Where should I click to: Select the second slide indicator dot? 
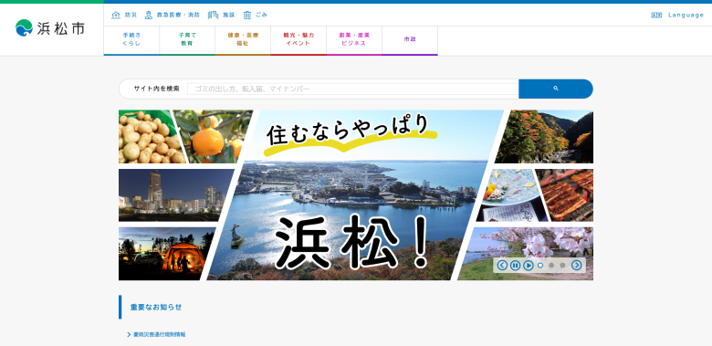[551, 265]
